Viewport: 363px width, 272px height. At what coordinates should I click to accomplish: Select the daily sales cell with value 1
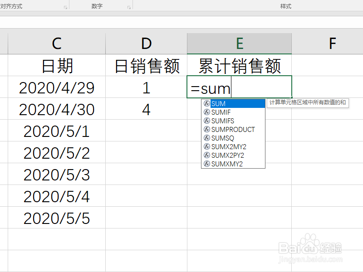click(146, 87)
